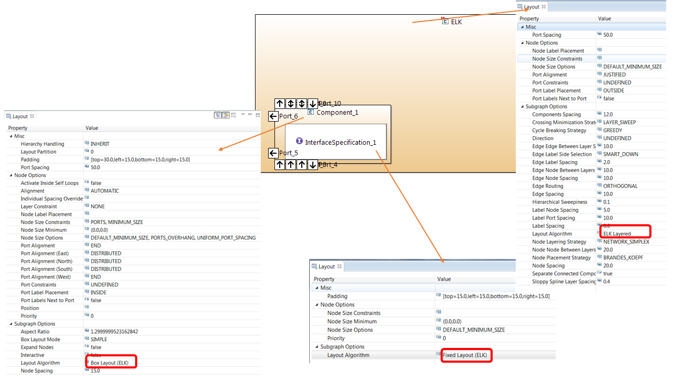Select Node Size Constraints row in top-right panel
This screenshot has width=673, height=379.
[592, 59]
